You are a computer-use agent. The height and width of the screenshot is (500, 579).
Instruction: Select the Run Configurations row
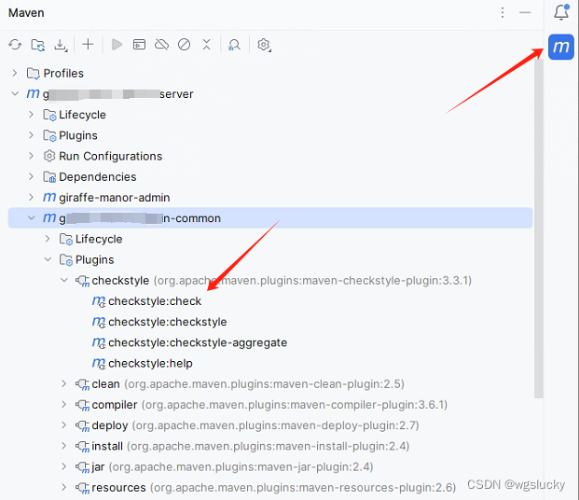[270, 156]
